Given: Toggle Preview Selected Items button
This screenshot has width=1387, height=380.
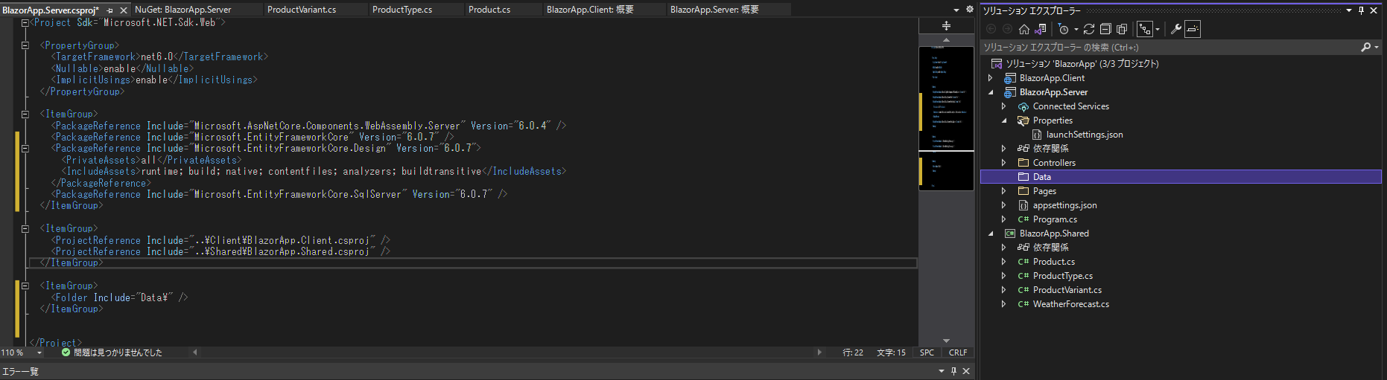Looking at the screenshot, I should (x=1193, y=29).
